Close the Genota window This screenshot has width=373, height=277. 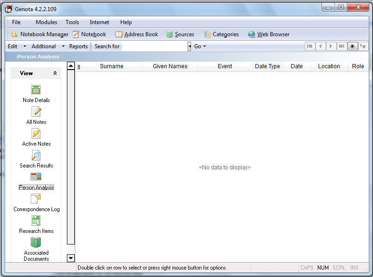point(358,7)
